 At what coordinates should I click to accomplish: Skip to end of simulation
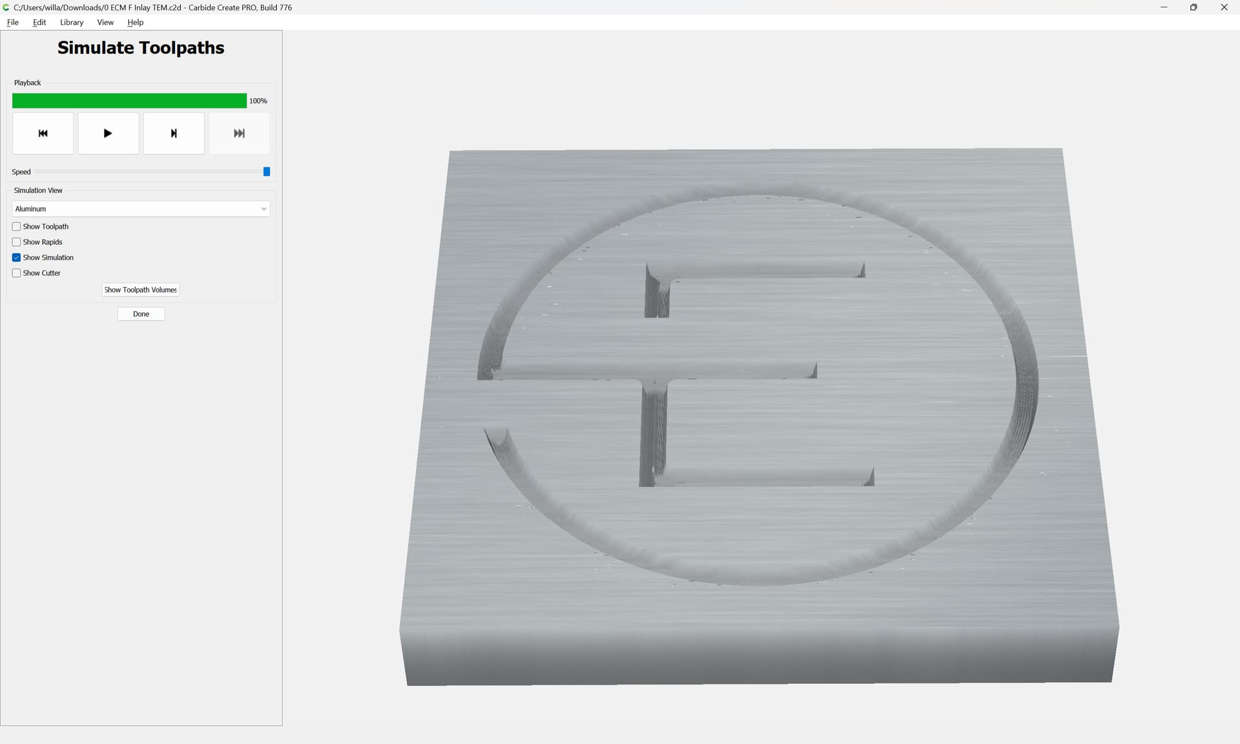point(239,134)
